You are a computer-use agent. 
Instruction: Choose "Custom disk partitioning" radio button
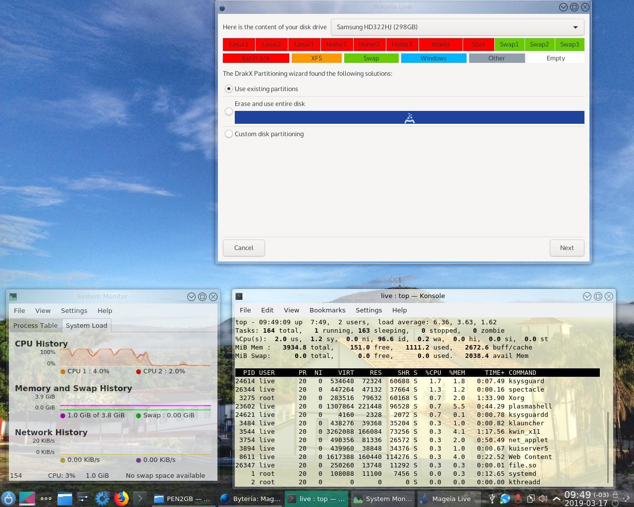tap(229, 134)
